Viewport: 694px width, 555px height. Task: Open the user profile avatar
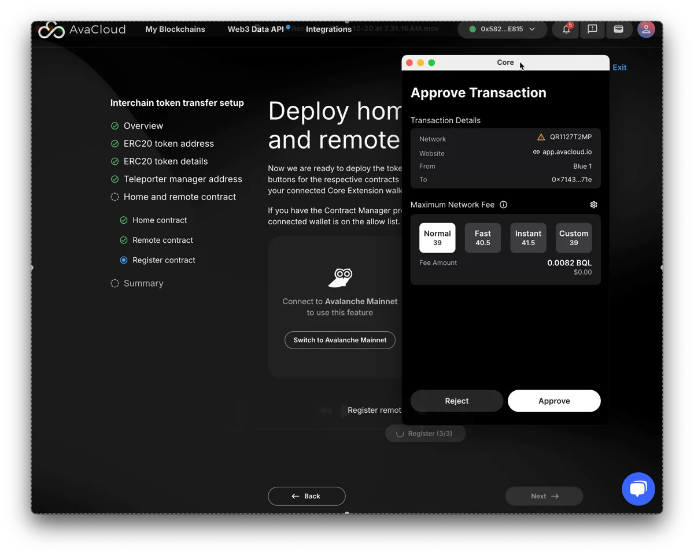click(x=646, y=29)
